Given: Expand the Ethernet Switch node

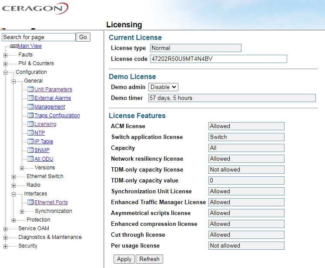Looking at the screenshot, I should point(13,177).
